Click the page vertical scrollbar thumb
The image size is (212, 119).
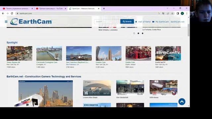188,30
